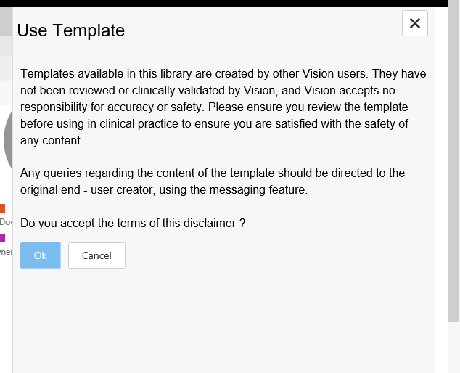Click the orange legend square at left edge
The image size is (460, 373).
point(2,208)
